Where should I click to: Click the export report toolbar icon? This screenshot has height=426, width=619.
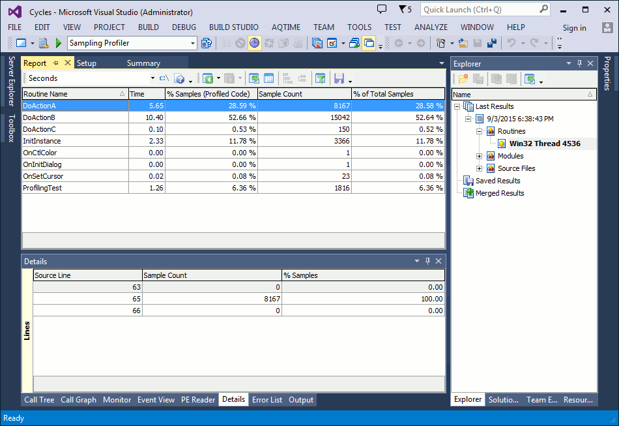click(x=255, y=78)
